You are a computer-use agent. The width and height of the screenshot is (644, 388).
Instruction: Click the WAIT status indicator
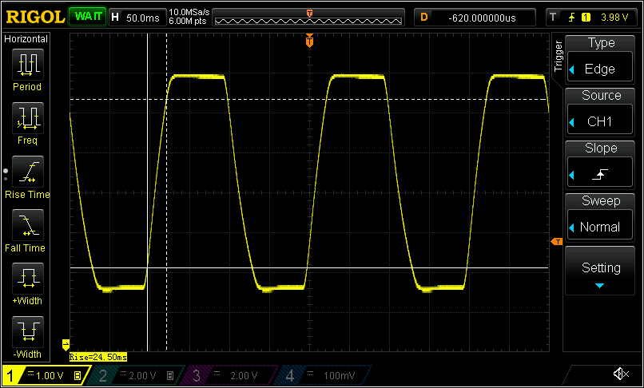tap(86, 16)
